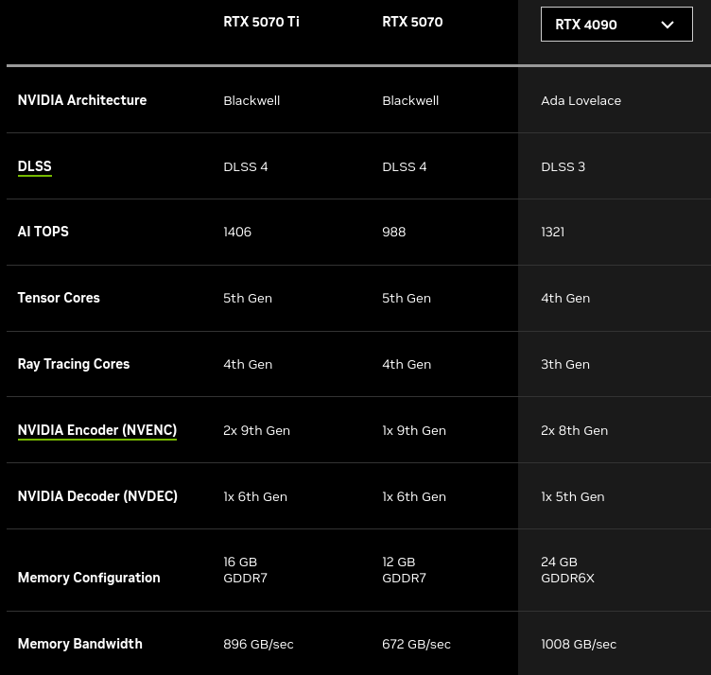
Task: Click the 24 GB GDDR6X memory cell
Action: (567, 570)
